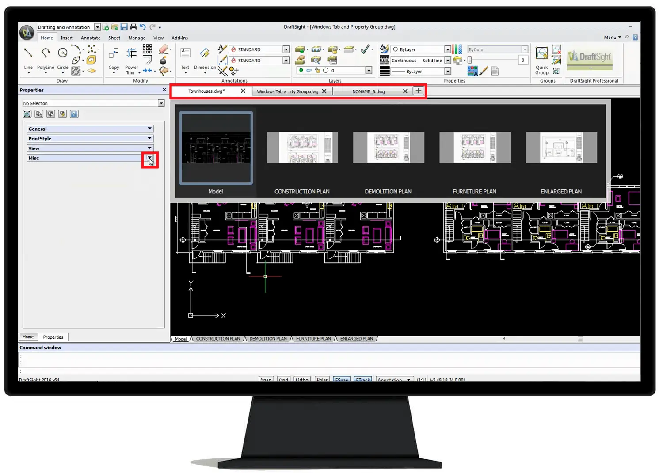Image resolution: width=663 pixels, height=473 pixels.
Task: Switch to Townhouses.dwg drawing tab
Action: [206, 91]
